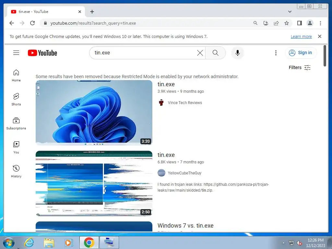Go back to the previous page
This screenshot has height=249, width=332.
12,23
